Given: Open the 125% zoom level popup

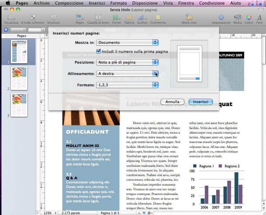Looking at the screenshot, I should (50, 213).
